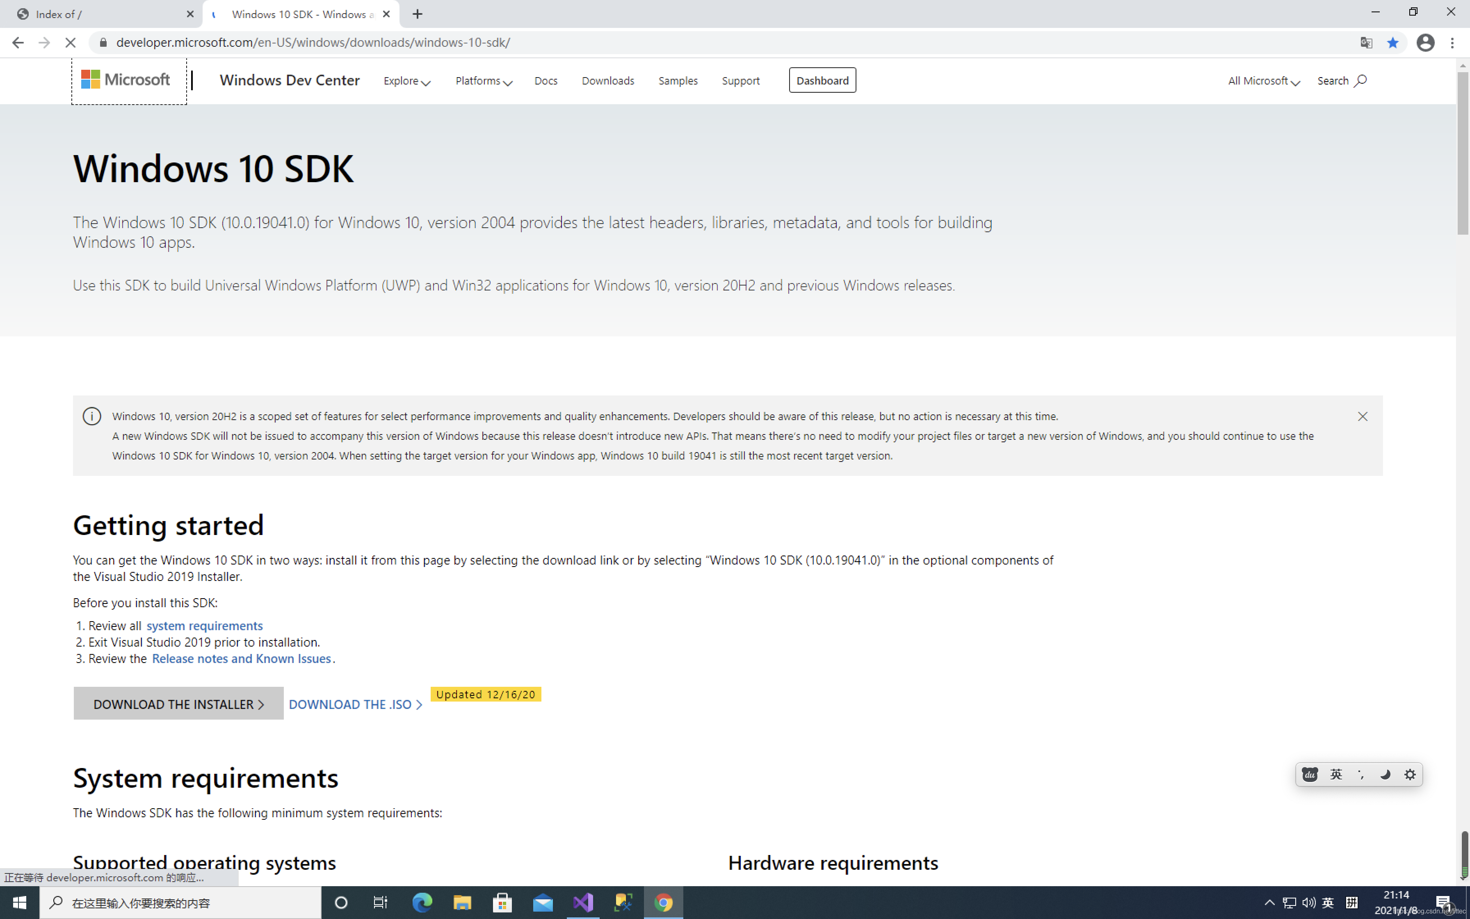1470x919 pixels.
Task: Click the Google Translate icon in address bar
Action: tap(1366, 43)
